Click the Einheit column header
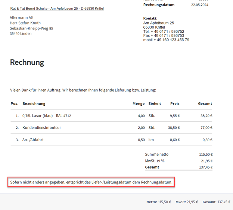Viewport: 233px width, 210px height. click(x=155, y=104)
